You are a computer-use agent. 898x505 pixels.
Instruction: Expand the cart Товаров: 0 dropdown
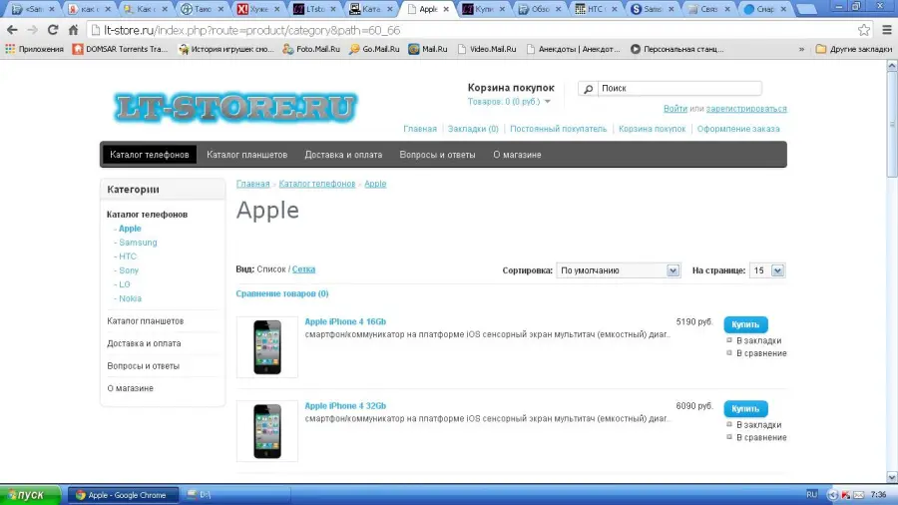pos(509,102)
